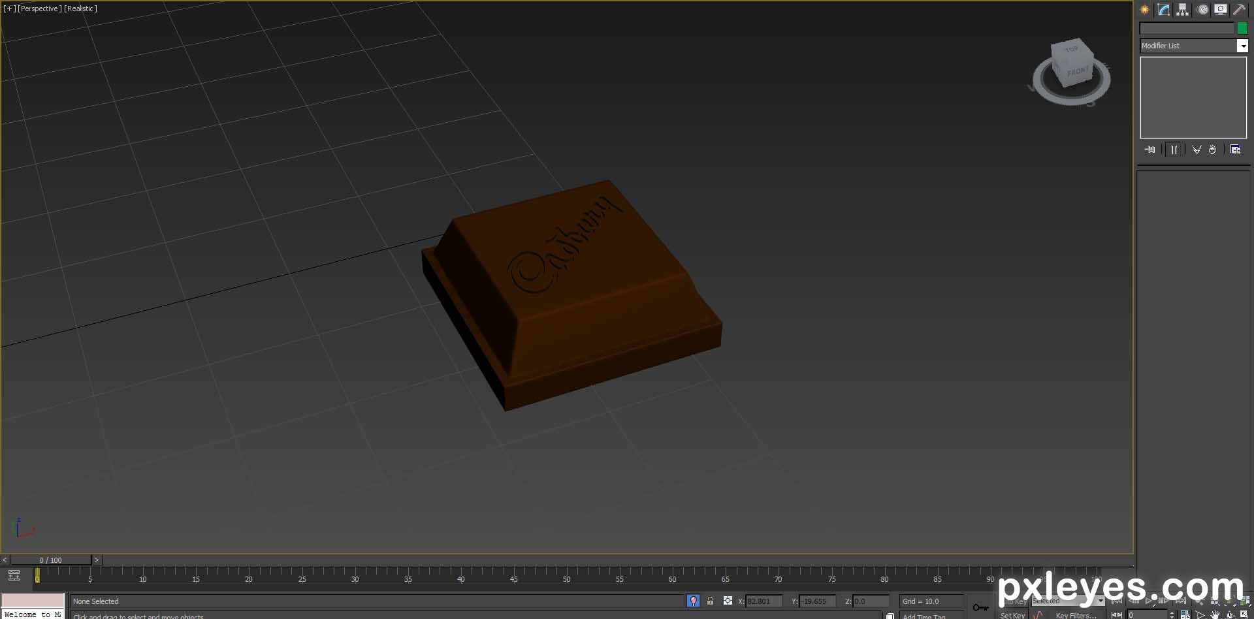Toggle the Selection Lock padlock
The height and width of the screenshot is (619, 1254).
pyautogui.click(x=710, y=601)
